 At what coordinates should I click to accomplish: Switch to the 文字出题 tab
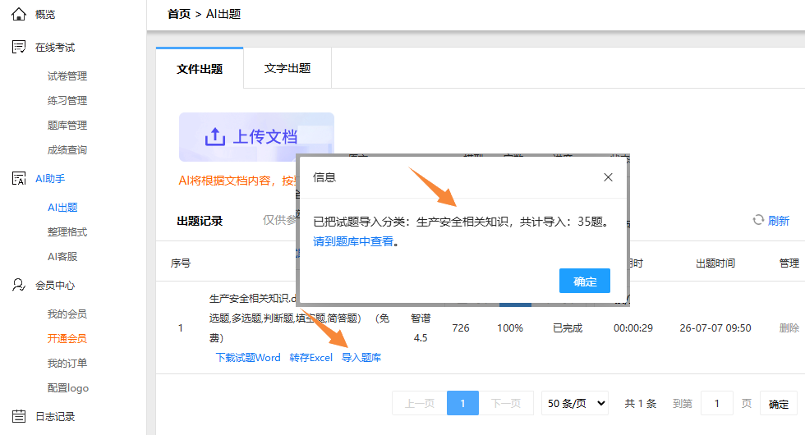tap(287, 68)
